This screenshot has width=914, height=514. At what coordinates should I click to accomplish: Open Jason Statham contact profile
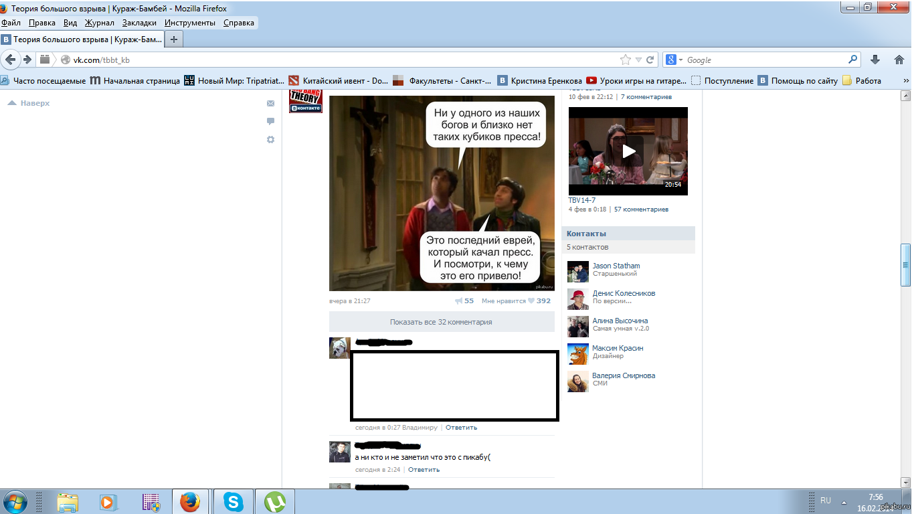616,266
